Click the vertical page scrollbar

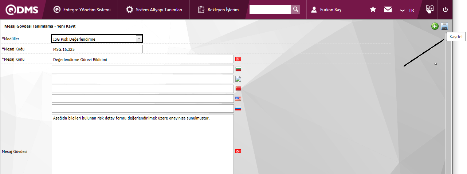click(x=449, y=104)
